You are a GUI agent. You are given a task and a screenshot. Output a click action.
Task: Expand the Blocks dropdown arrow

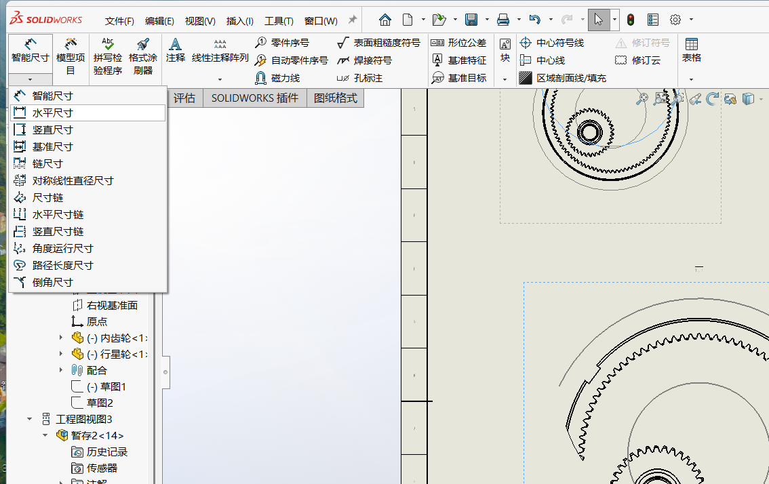tap(505, 79)
